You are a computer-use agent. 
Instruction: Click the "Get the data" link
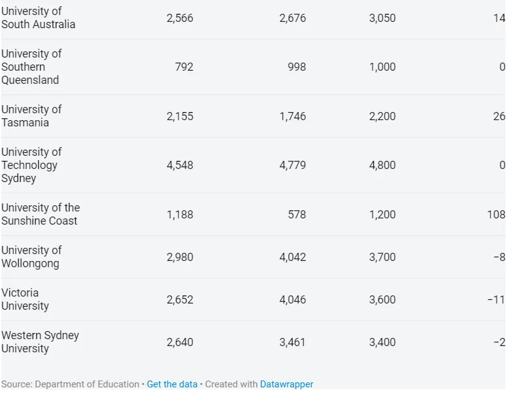(x=172, y=384)
